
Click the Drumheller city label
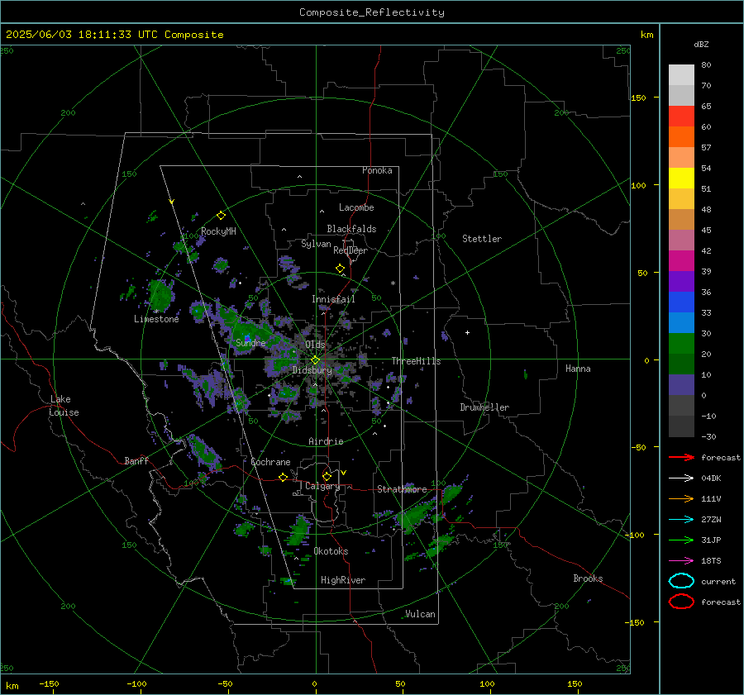pyautogui.click(x=484, y=407)
